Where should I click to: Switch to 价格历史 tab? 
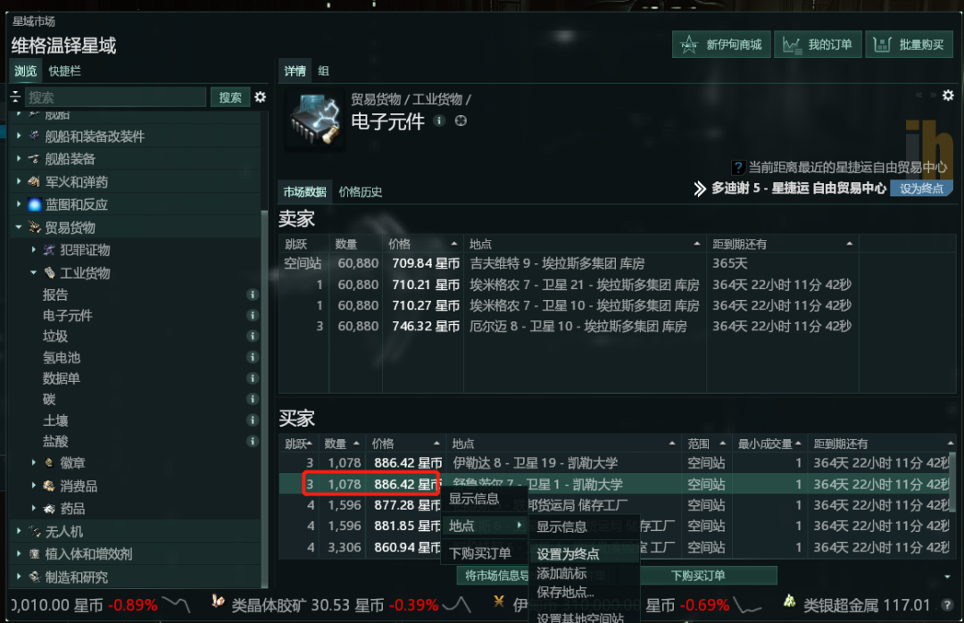(x=361, y=192)
